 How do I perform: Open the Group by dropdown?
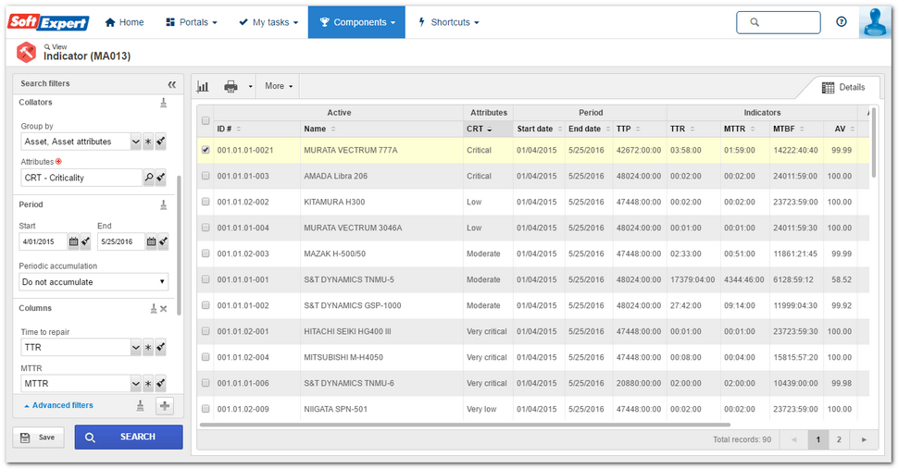tap(136, 142)
